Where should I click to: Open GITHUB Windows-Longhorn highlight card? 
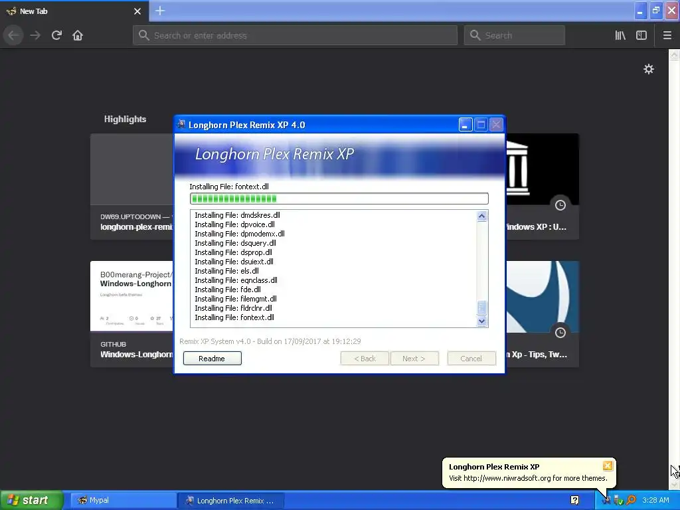click(x=132, y=314)
